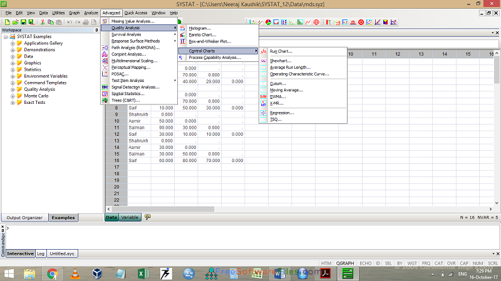This screenshot has height=281, width=501.
Task: Open Excel from the Windows taskbar
Action: click(x=143, y=273)
